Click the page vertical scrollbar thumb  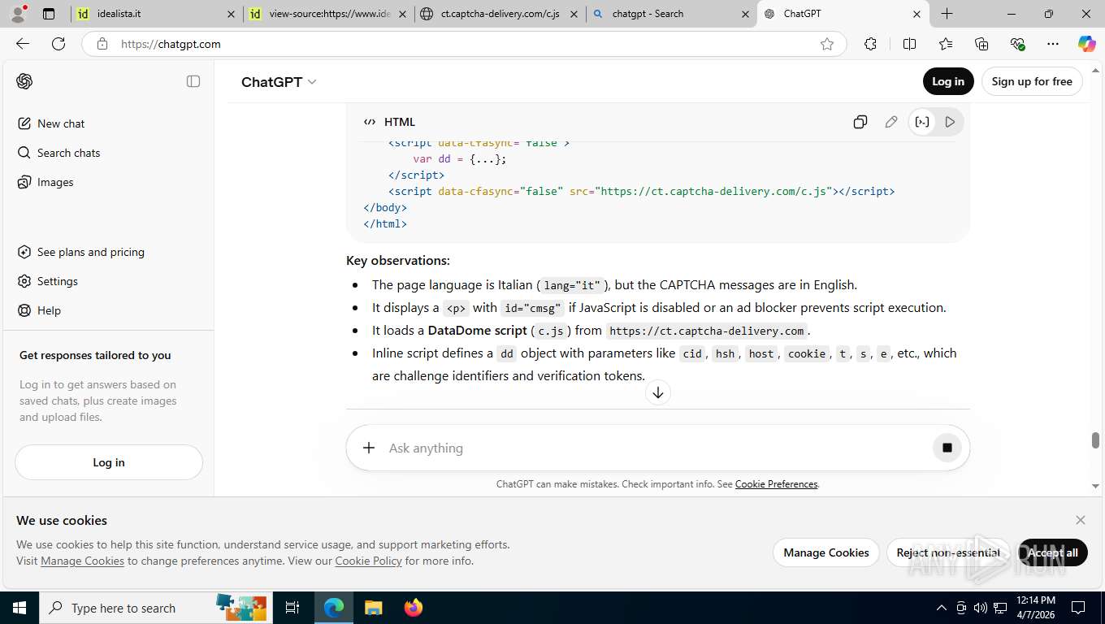[1095, 440]
